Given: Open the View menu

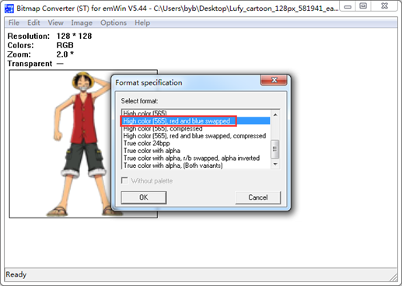Looking at the screenshot, I should pyautogui.click(x=55, y=23).
